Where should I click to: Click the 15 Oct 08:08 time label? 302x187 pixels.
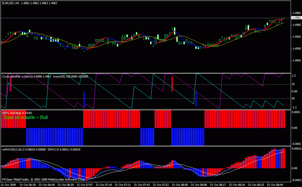(x=199, y=185)
